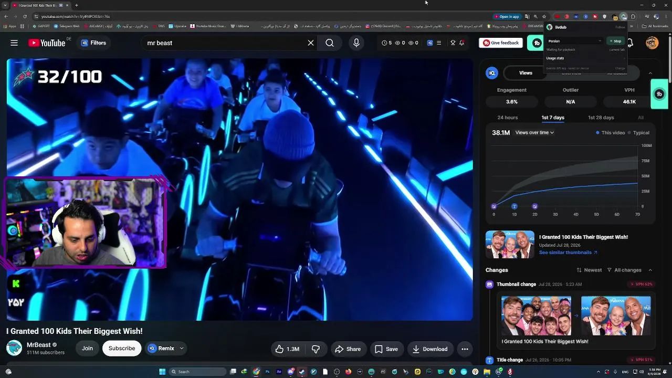Screen dimensions: 672x378
Task: Start voice search with the microphone
Action: tap(356, 43)
